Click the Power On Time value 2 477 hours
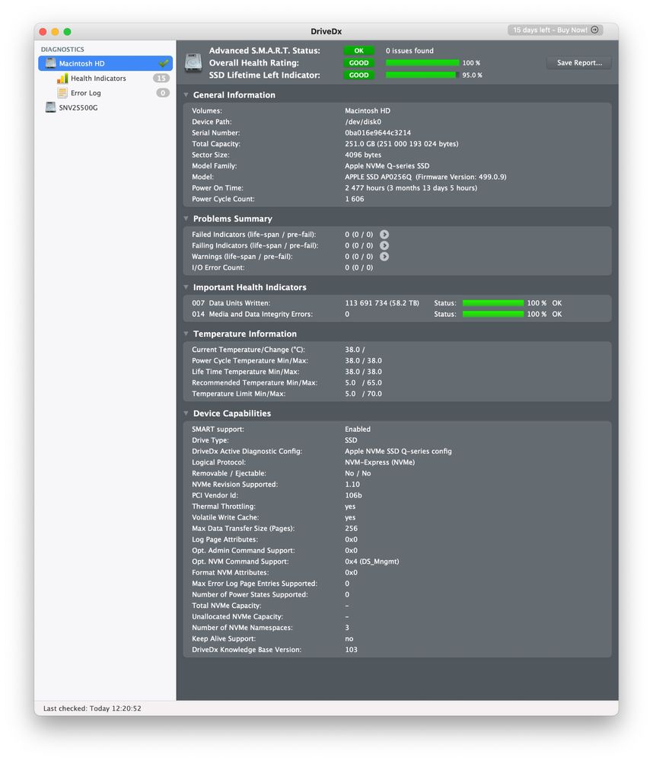 coord(411,188)
